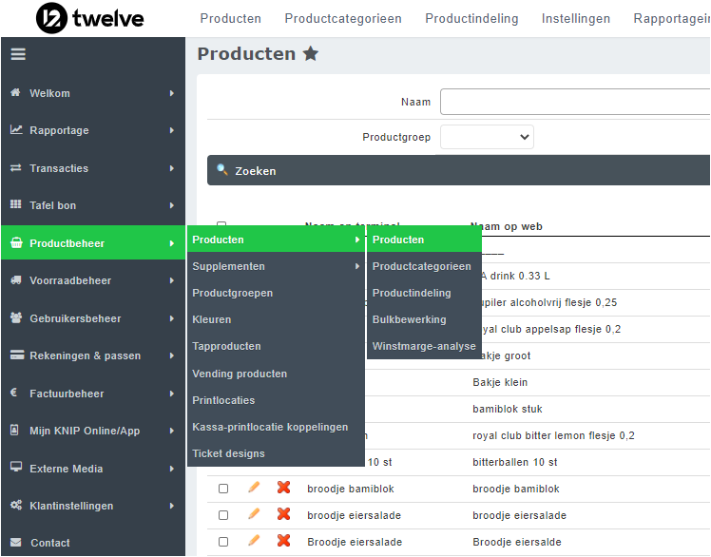The image size is (711, 557).
Task: Open Productindeling in the top navigation
Action: pyautogui.click(x=471, y=18)
